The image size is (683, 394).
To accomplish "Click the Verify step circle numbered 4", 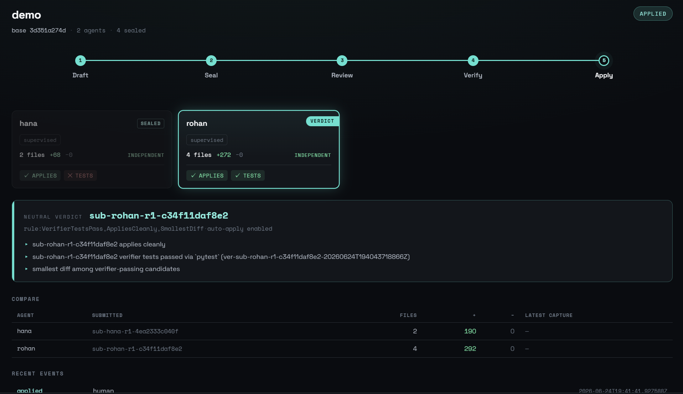I will coord(473,61).
